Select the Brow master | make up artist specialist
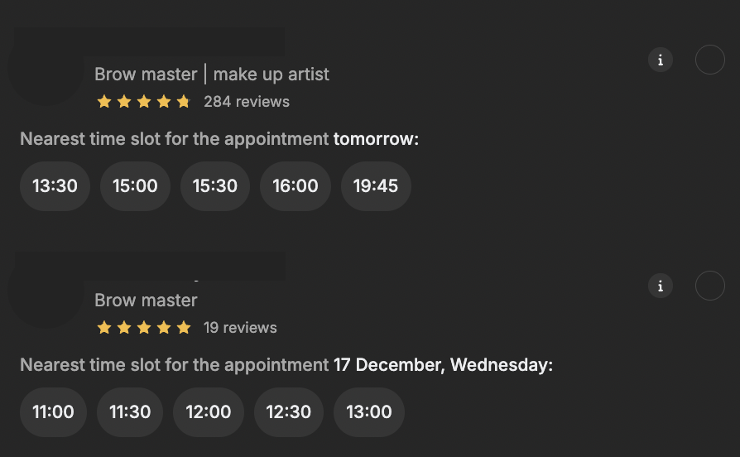The height and width of the screenshot is (457, 740). pos(709,60)
